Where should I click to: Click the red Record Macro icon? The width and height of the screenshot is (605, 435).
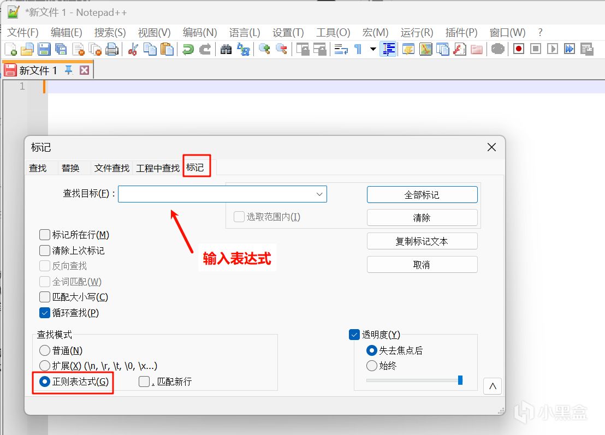click(x=519, y=49)
